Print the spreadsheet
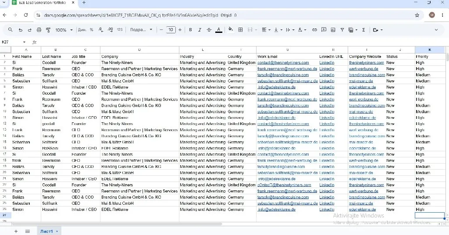449x235 pixels. tap(39, 30)
